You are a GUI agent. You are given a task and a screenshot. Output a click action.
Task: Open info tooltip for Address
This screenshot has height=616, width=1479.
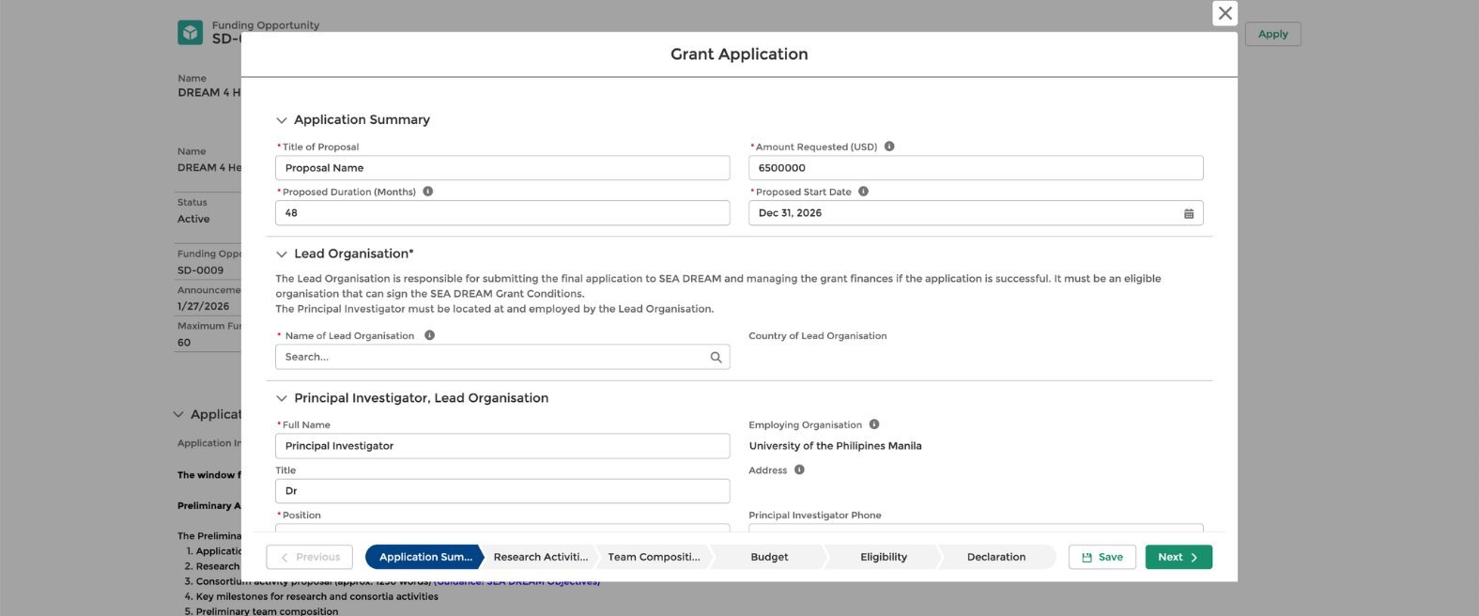click(x=799, y=470)
